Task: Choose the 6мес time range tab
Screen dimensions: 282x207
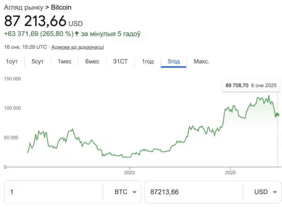Action: pos(92,61)
